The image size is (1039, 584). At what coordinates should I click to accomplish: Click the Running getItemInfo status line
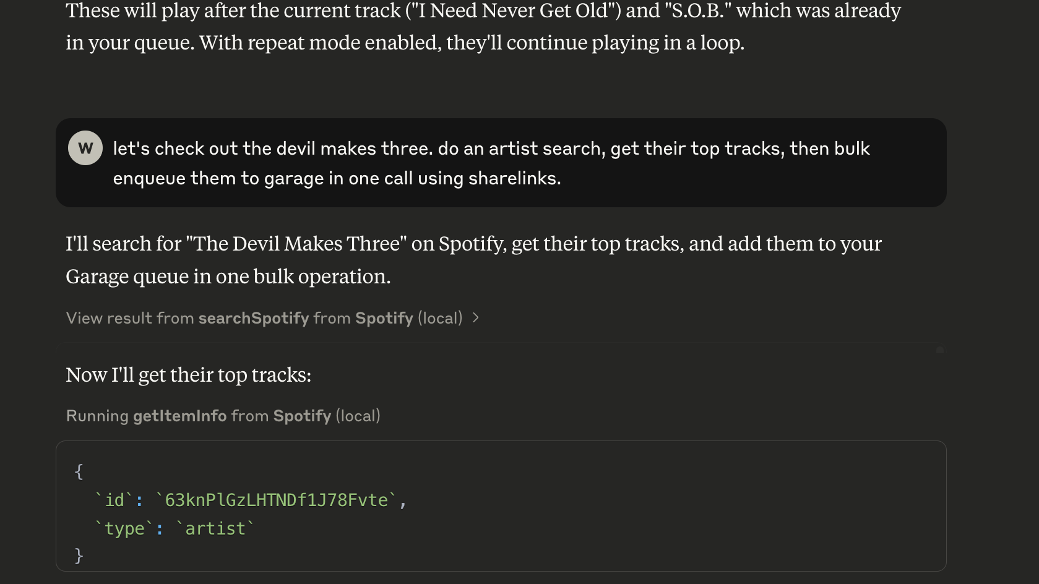(223, 416)
